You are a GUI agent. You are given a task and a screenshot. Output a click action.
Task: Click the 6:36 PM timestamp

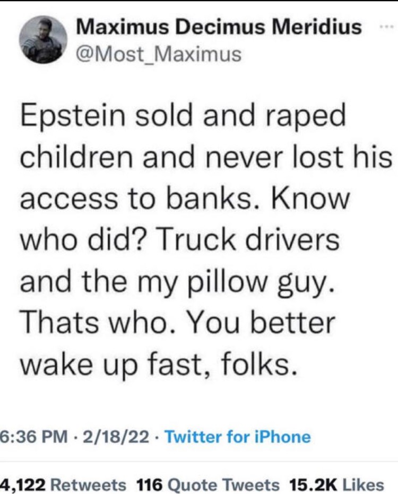(34, 437)
